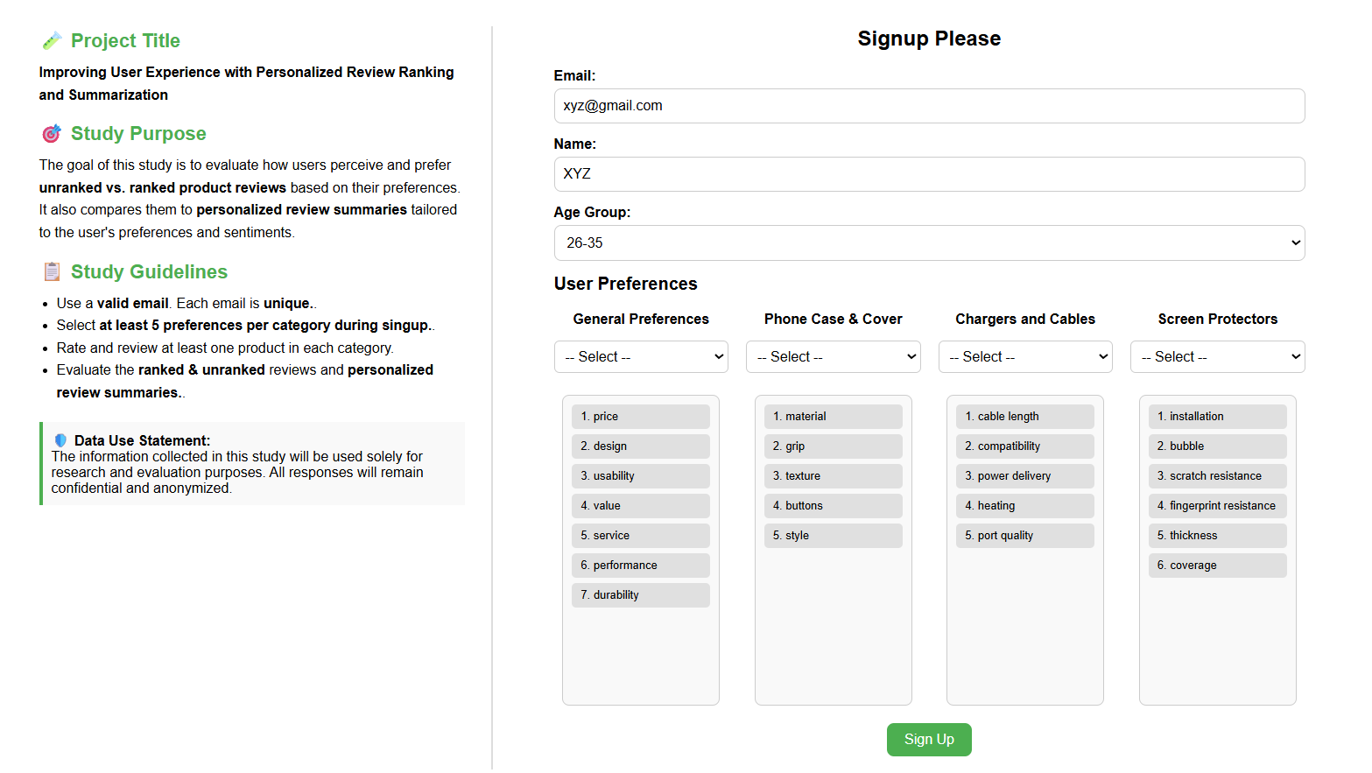1372x773 pixels.
Task: Focus the Name text field
Action: coord(929,174)
